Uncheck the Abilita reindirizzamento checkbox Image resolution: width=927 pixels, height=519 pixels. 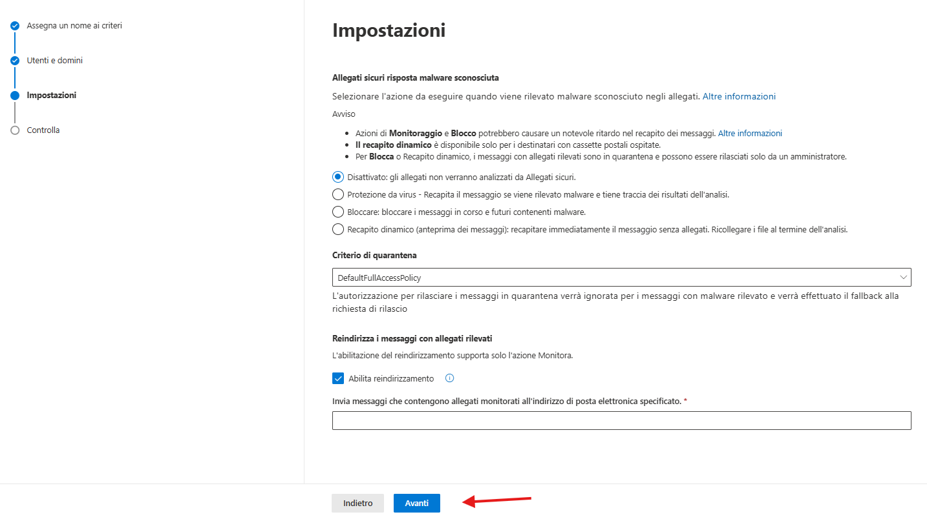[337, 378]
